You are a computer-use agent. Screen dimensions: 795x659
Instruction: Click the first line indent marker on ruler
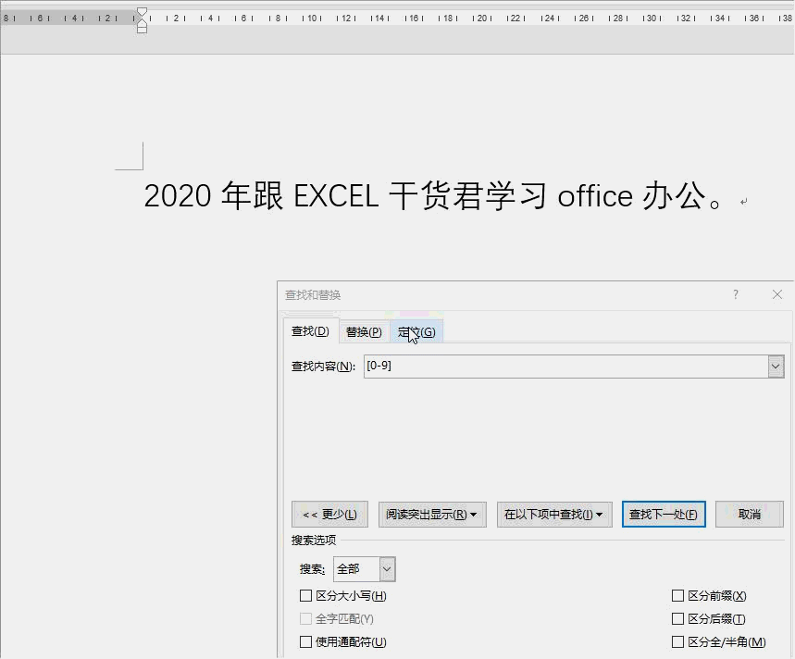tap(142, 12)
